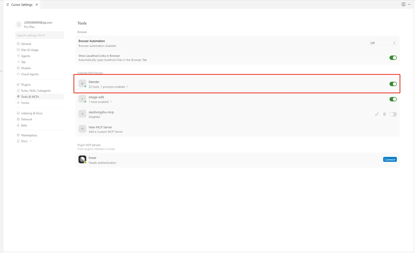Enable the xiaohongshu-mcp server toggle

[393, 114]
